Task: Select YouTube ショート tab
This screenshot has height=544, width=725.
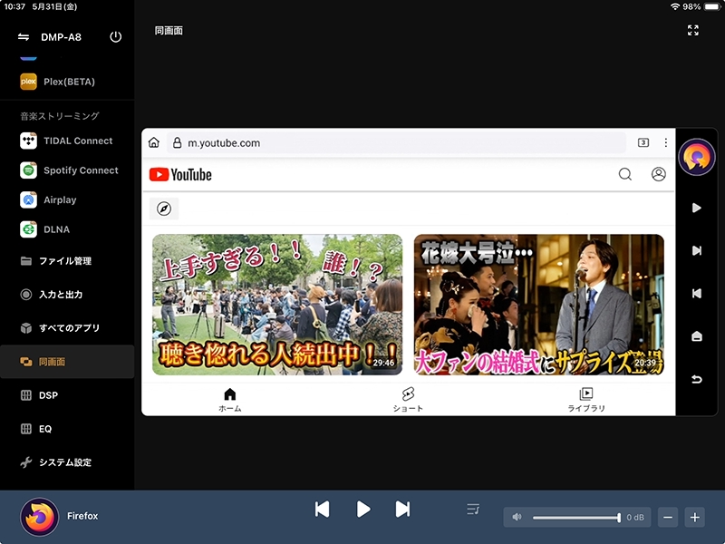Action: [408, 400]
